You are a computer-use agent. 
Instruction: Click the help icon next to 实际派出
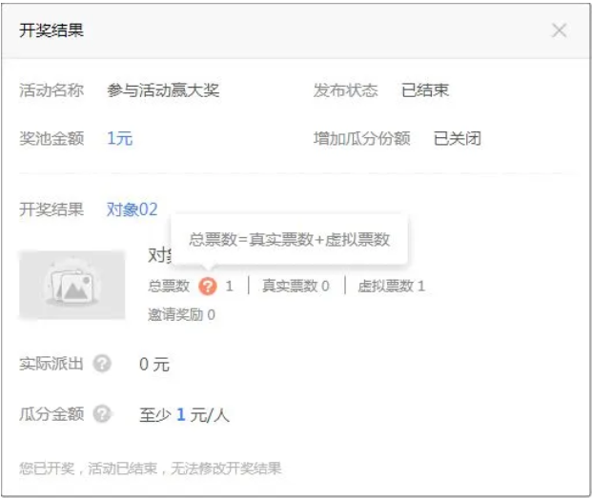point(102,364)
